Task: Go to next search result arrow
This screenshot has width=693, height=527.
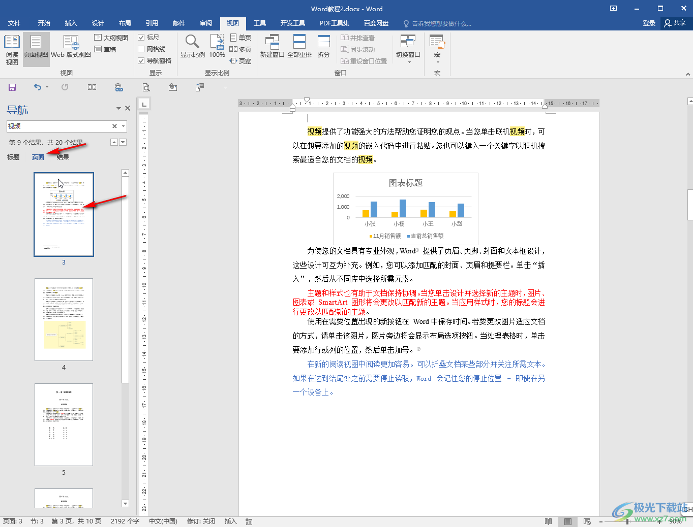Action: point(123,143)
